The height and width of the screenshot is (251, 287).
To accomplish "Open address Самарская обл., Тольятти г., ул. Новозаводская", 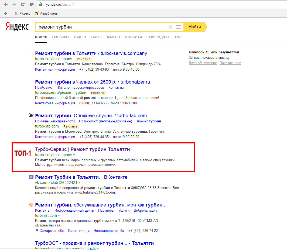I will point(82,231).
